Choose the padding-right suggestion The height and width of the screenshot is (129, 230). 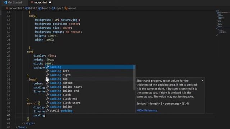coord(90,75)
